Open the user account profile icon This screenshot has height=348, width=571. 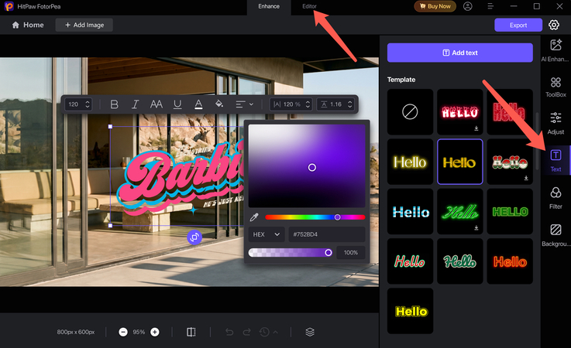pos(468,6)
